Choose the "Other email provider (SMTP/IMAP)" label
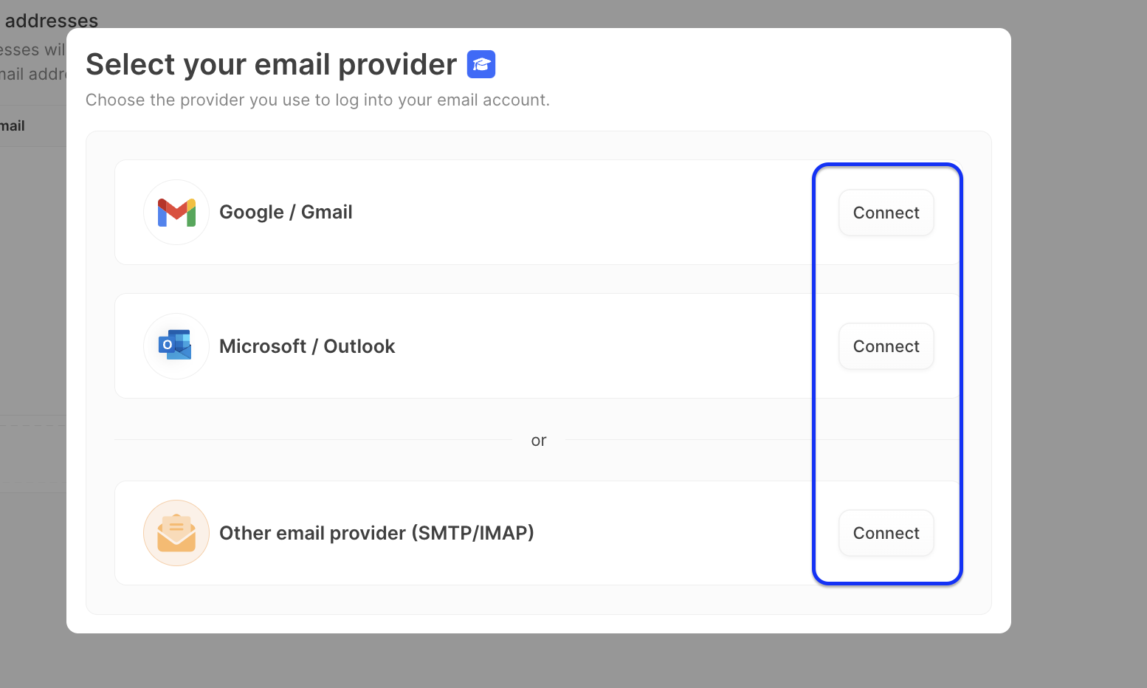The image size is (1147, 688). point(376,533)
